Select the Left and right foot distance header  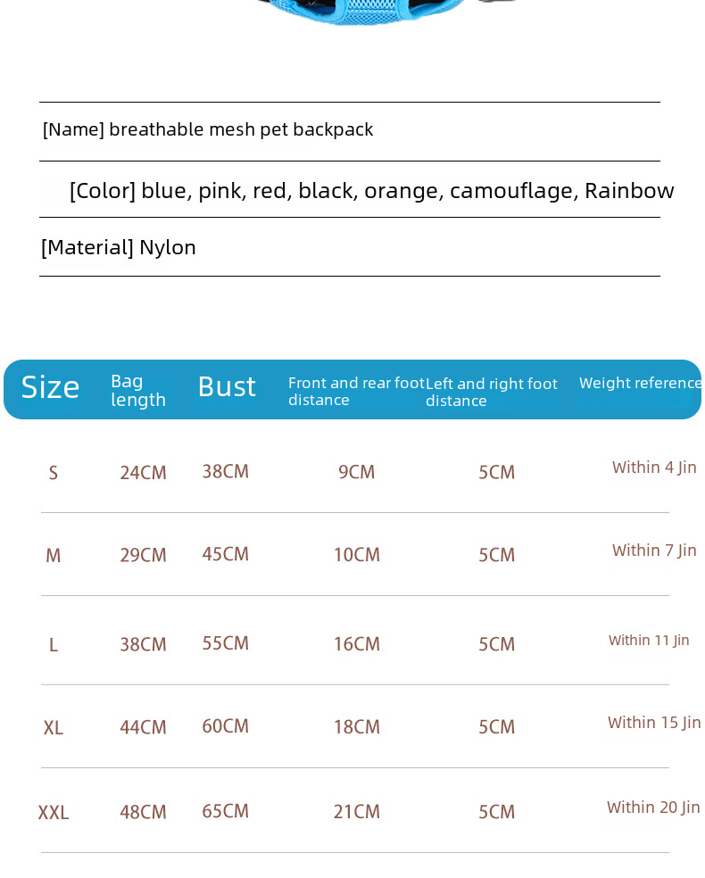coord(491,392)
